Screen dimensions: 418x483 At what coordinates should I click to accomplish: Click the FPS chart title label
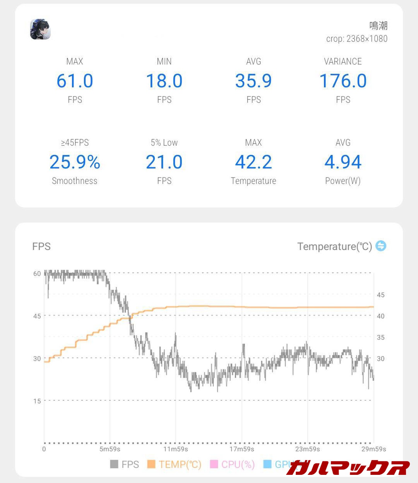[x=41, y=247]
